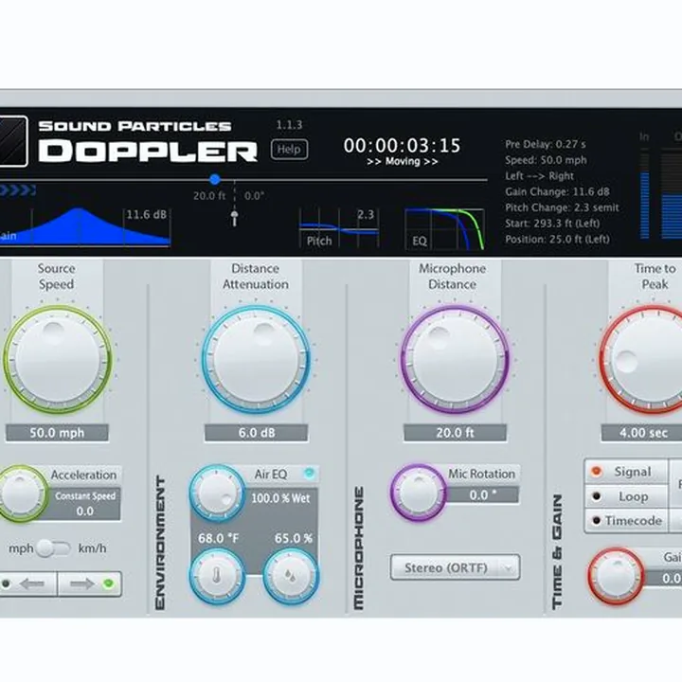The image size is (682, 682).
Task: Click the Air EQ wet amount knob
Action: tap(218, 494)
